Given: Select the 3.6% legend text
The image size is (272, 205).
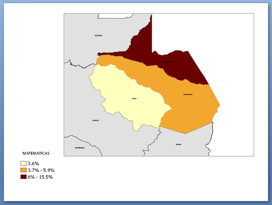Looking at the screenshot, I should pyautogui.click(x=34, y=163).
